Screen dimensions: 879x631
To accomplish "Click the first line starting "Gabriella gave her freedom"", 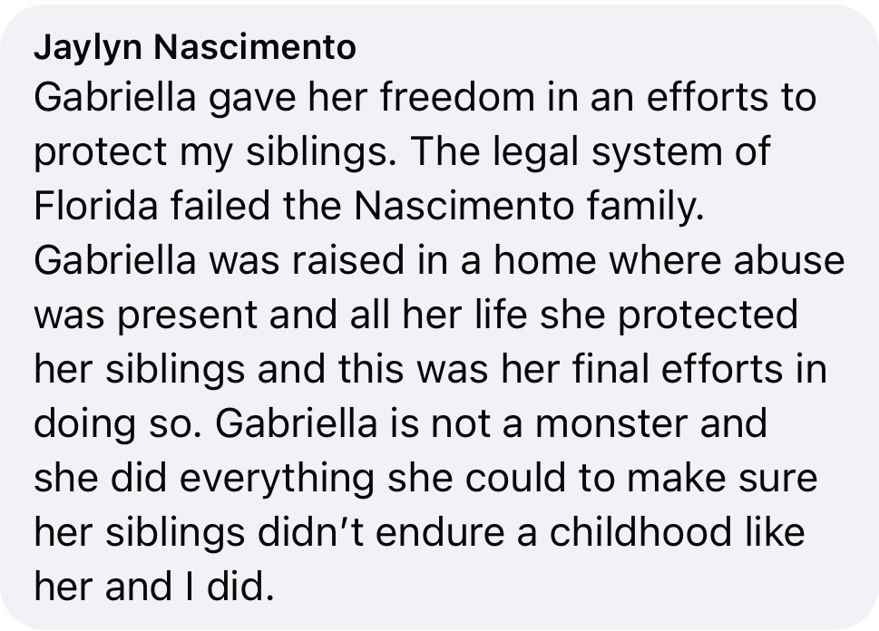I will (425, 98).
